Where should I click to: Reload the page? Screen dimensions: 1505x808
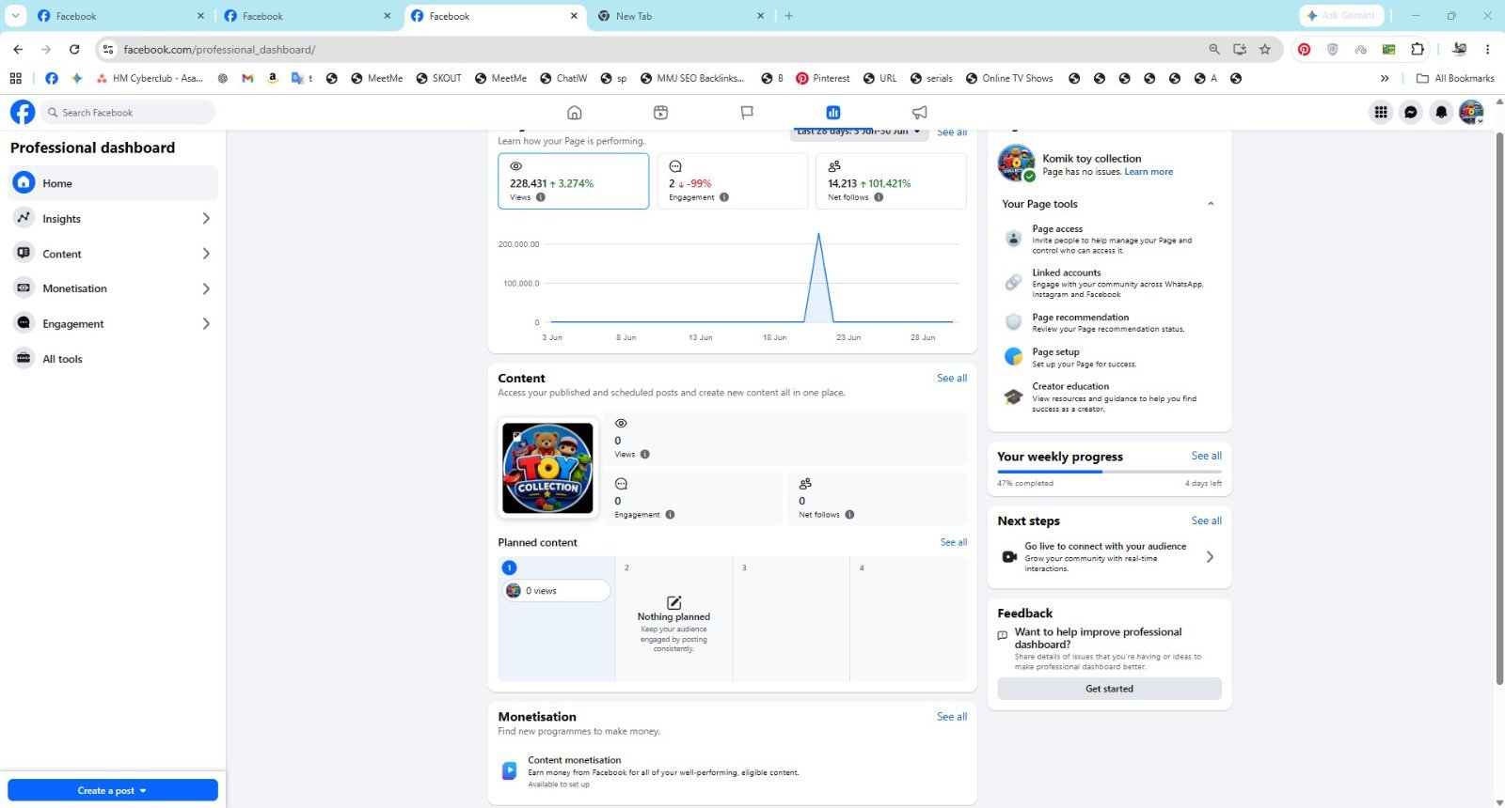(74, 49)
